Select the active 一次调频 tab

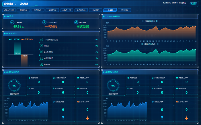click(x=110, y=10)
